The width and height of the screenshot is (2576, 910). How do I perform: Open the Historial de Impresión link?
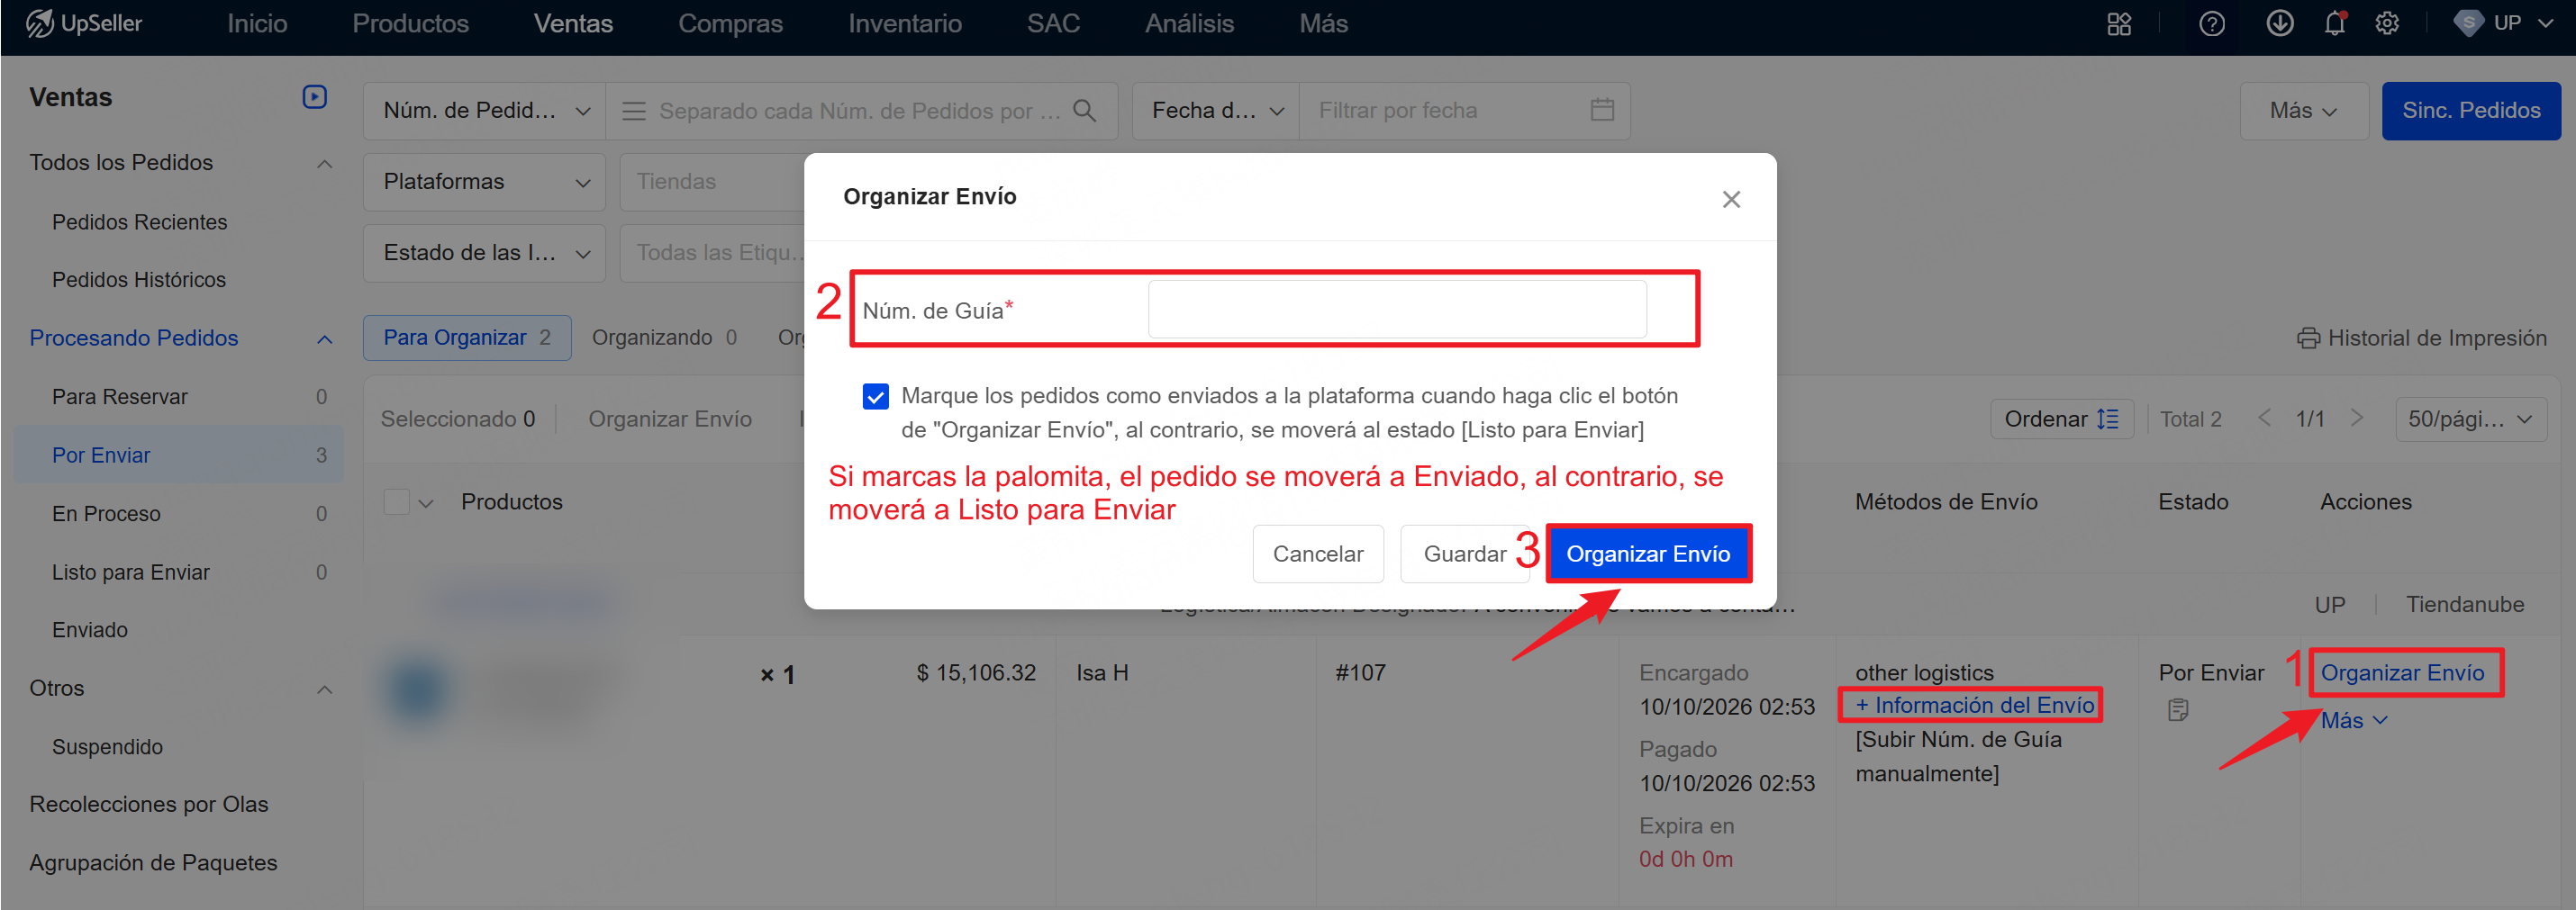pyautogui.click(x=2422, y=338)
